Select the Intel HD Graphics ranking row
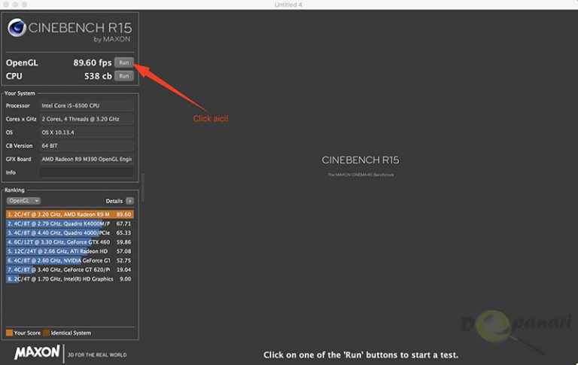578x365 pixels. (x=69, y=278)
